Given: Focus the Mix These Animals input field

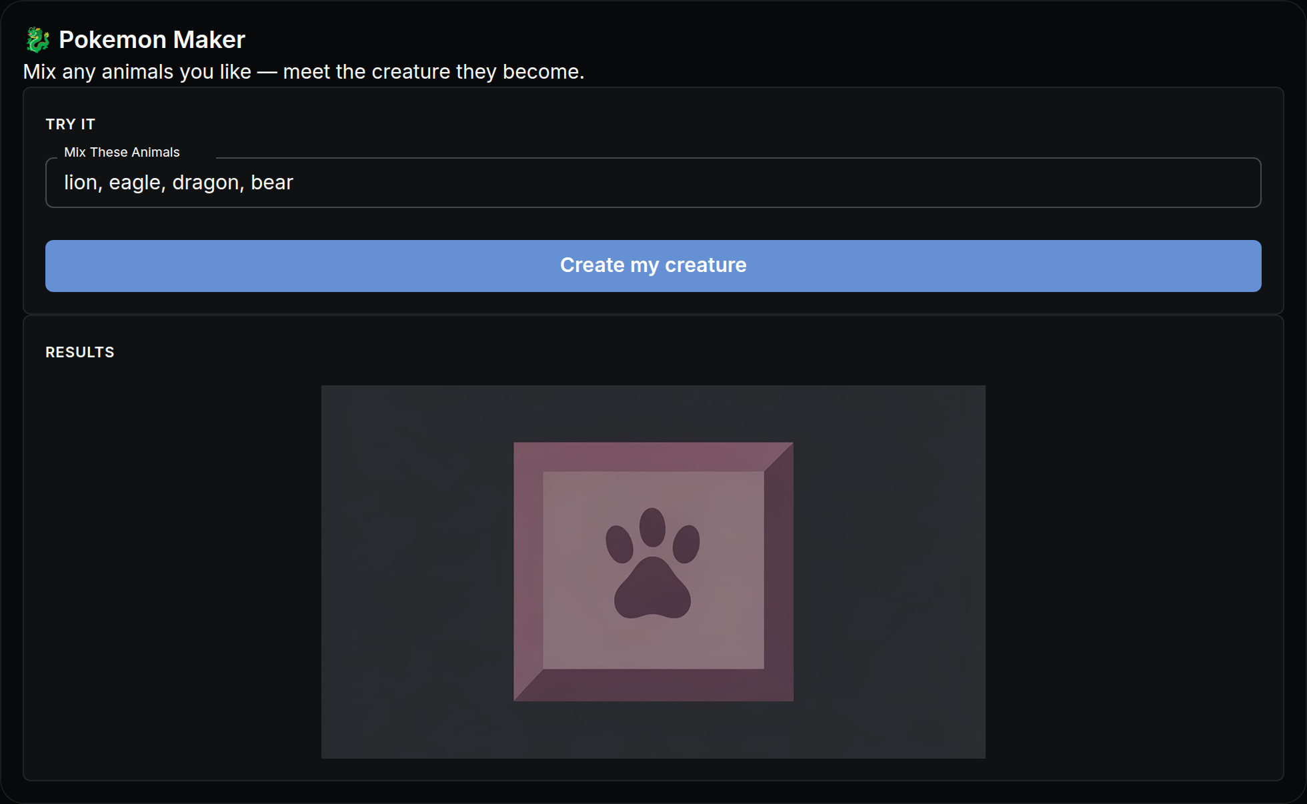Looking at the screenshot, I should click(x=653, y=183).
